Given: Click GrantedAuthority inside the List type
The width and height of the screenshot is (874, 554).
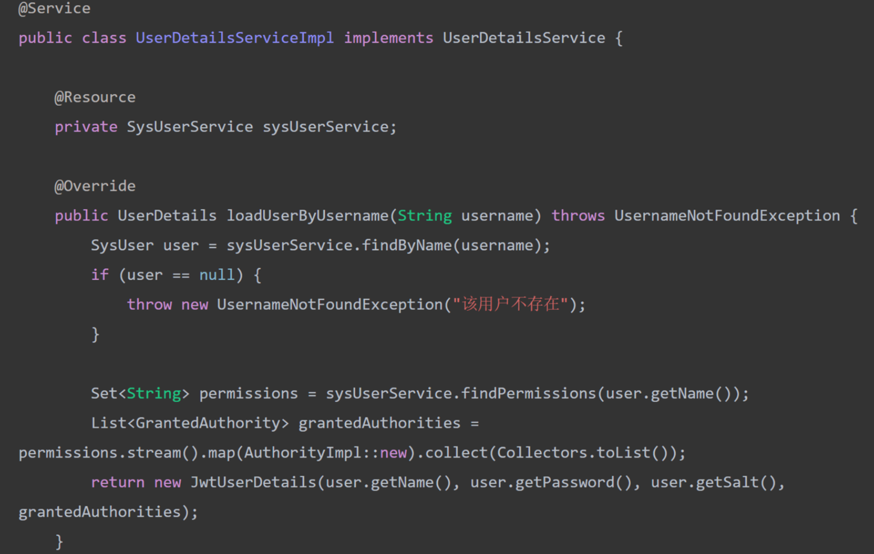Looking at the screenshot, I should [207, 423].
